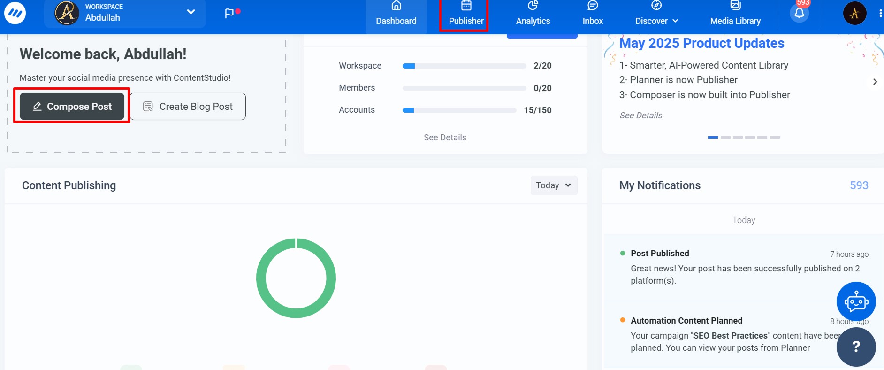Select the last carousel indicator dash

tap(775, 137)
